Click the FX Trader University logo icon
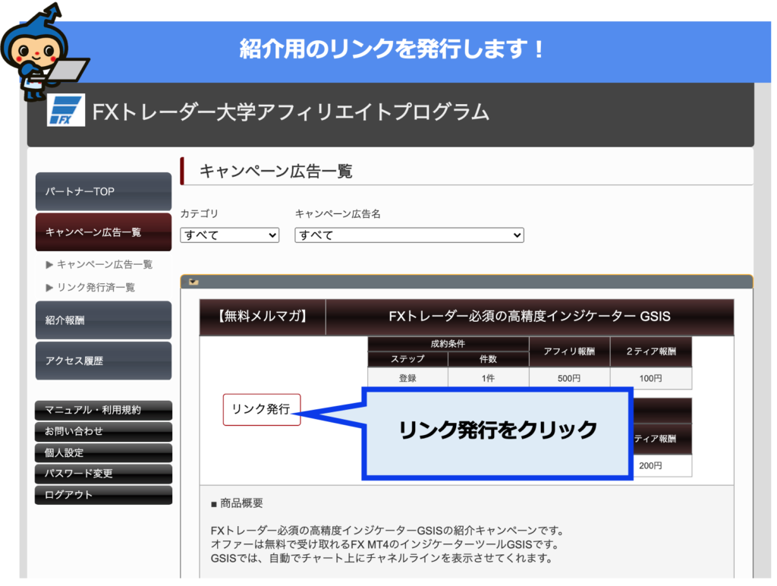 click(x=66, y=109)
